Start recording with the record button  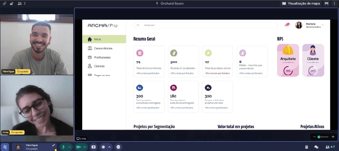click(103, 147)
